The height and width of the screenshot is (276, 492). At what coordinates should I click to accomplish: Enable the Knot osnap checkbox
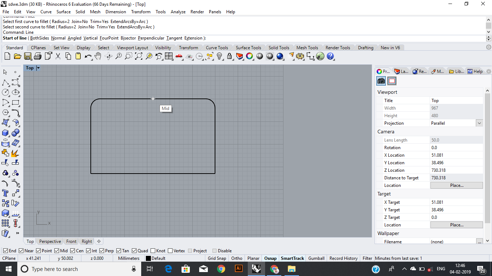153,251
